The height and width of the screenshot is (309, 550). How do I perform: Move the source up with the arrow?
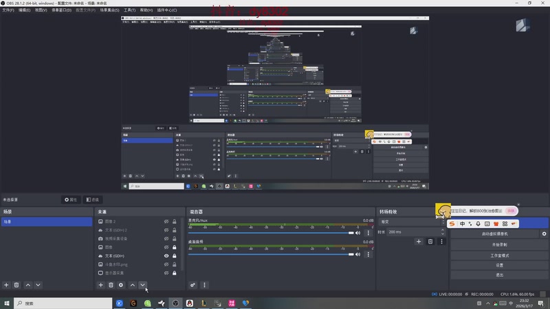[133, 285]
